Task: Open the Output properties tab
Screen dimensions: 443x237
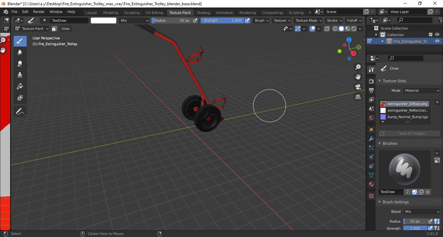Action: pos(371,90)
